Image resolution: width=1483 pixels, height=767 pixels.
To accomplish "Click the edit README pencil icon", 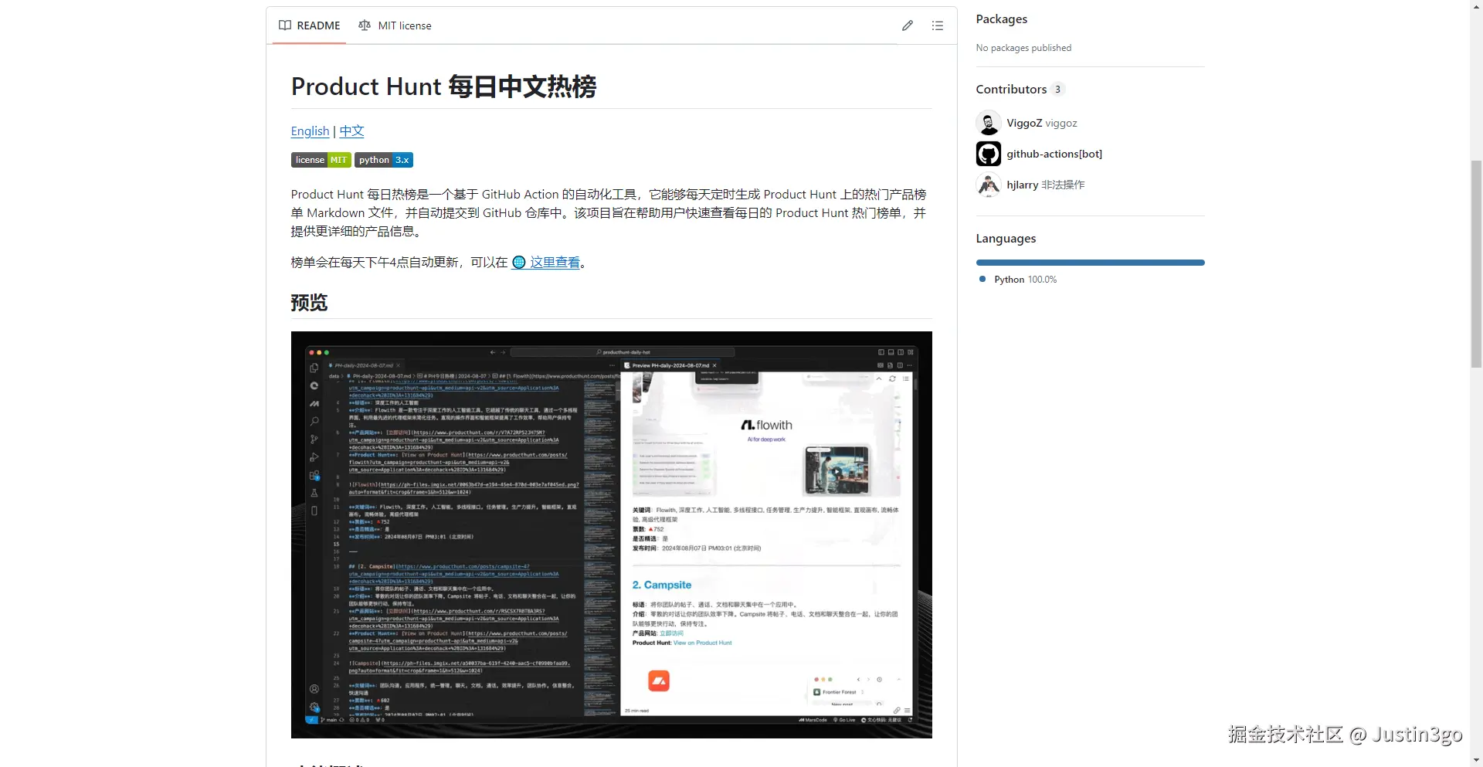I will click(908, 25).
